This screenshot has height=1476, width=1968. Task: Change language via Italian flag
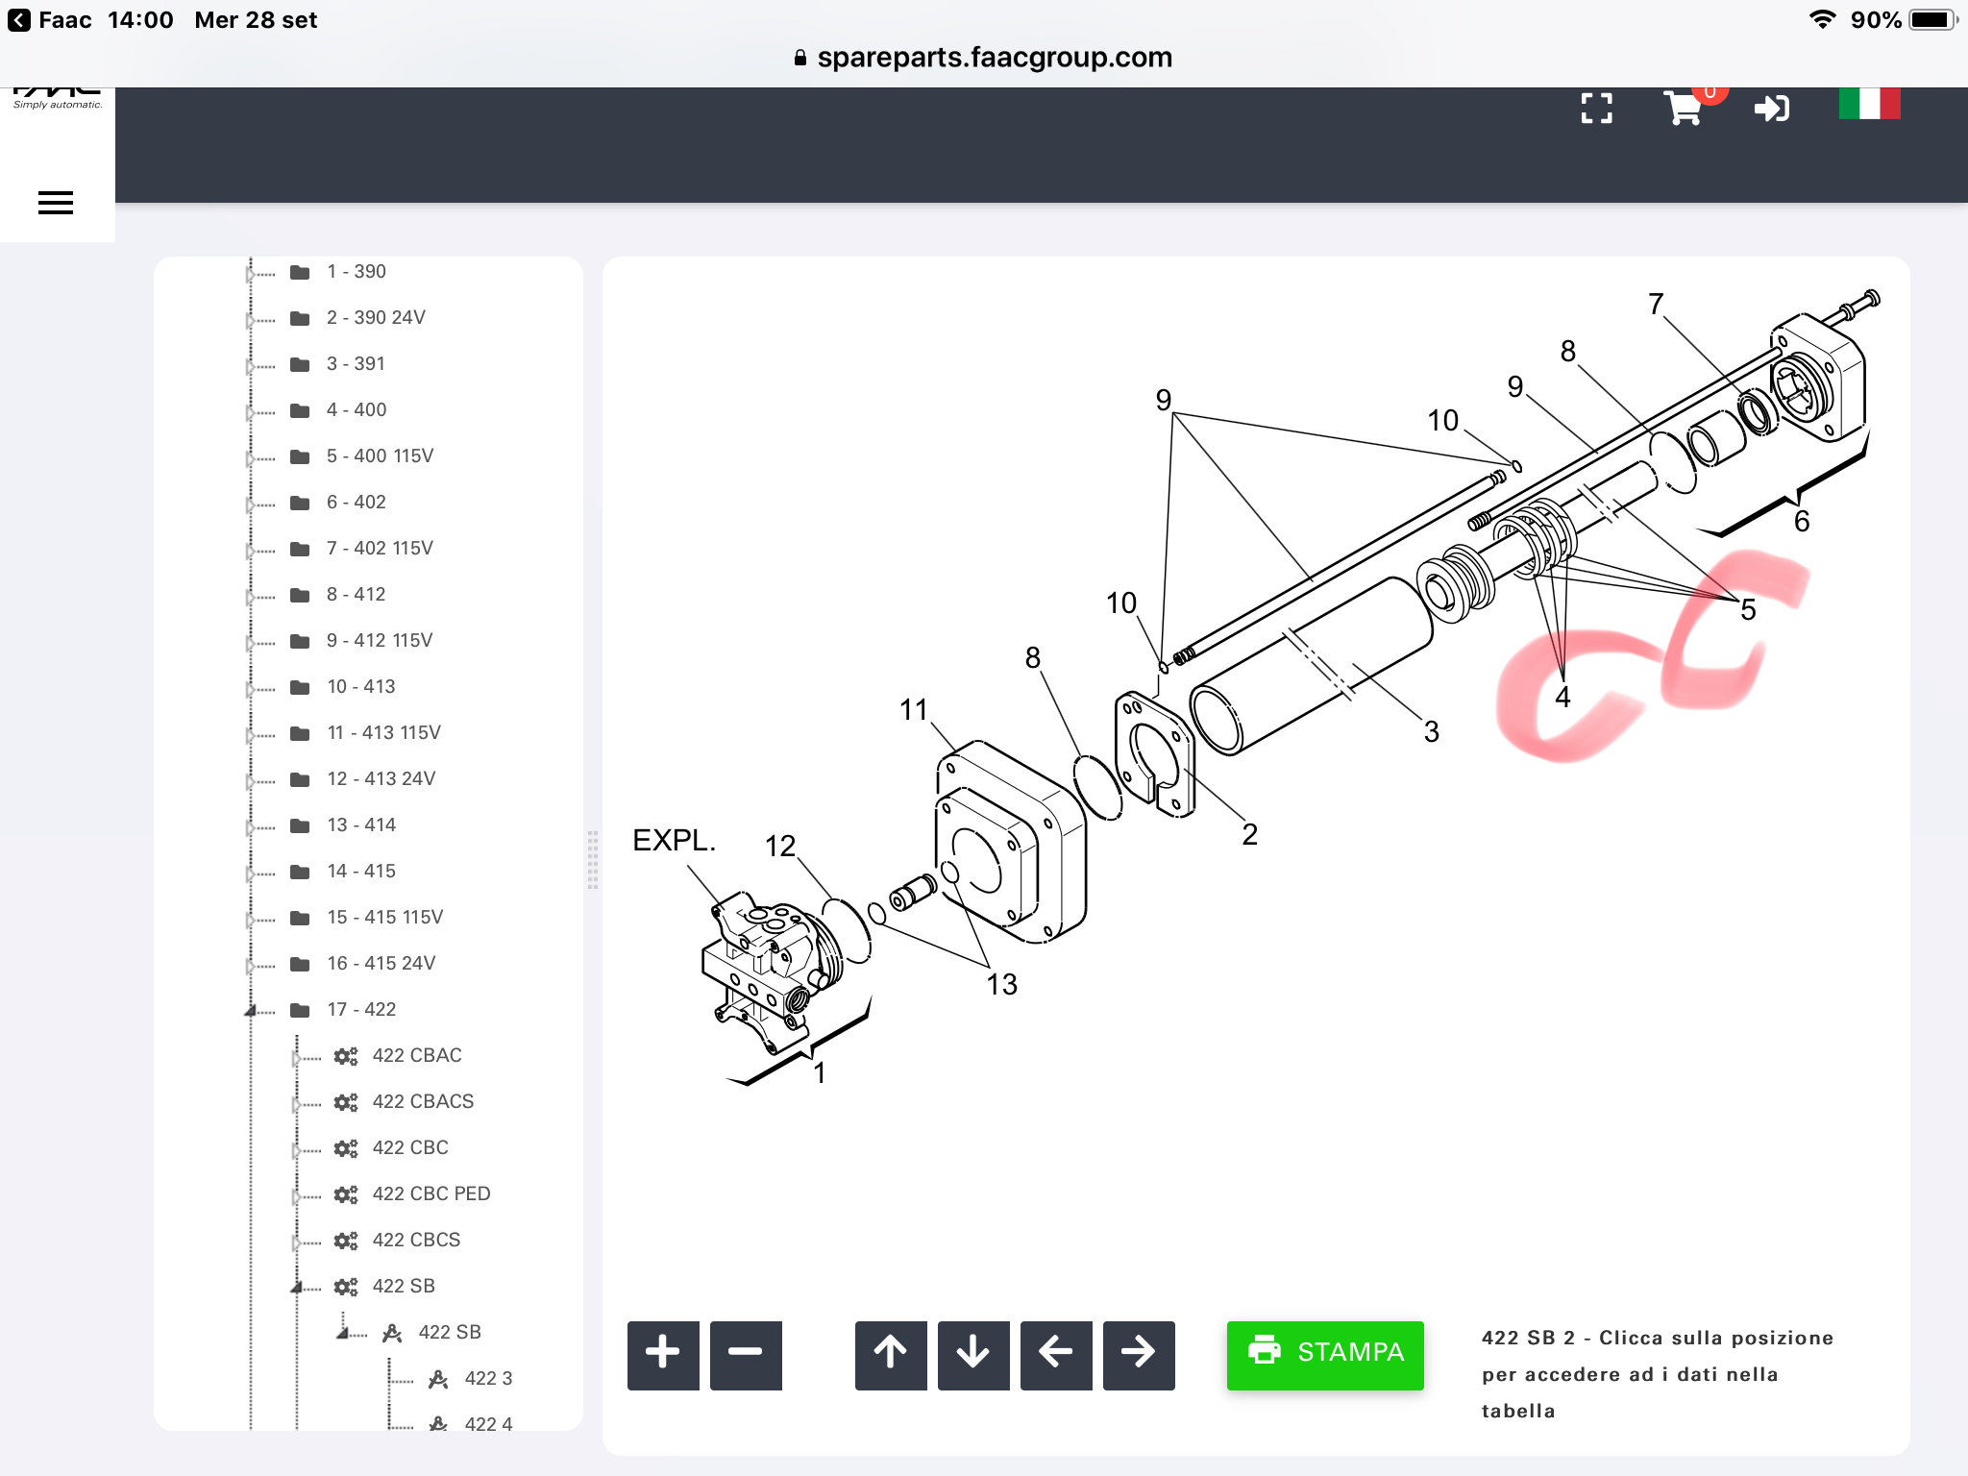coord(1869,104)
